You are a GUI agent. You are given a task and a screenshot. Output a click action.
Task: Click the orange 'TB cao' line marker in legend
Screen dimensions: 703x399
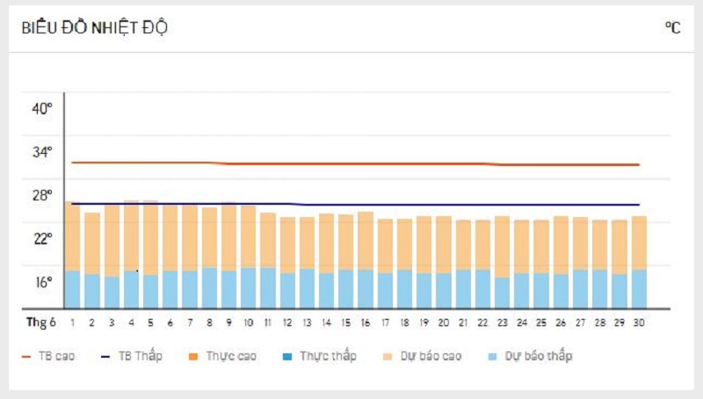click(26, 357)
